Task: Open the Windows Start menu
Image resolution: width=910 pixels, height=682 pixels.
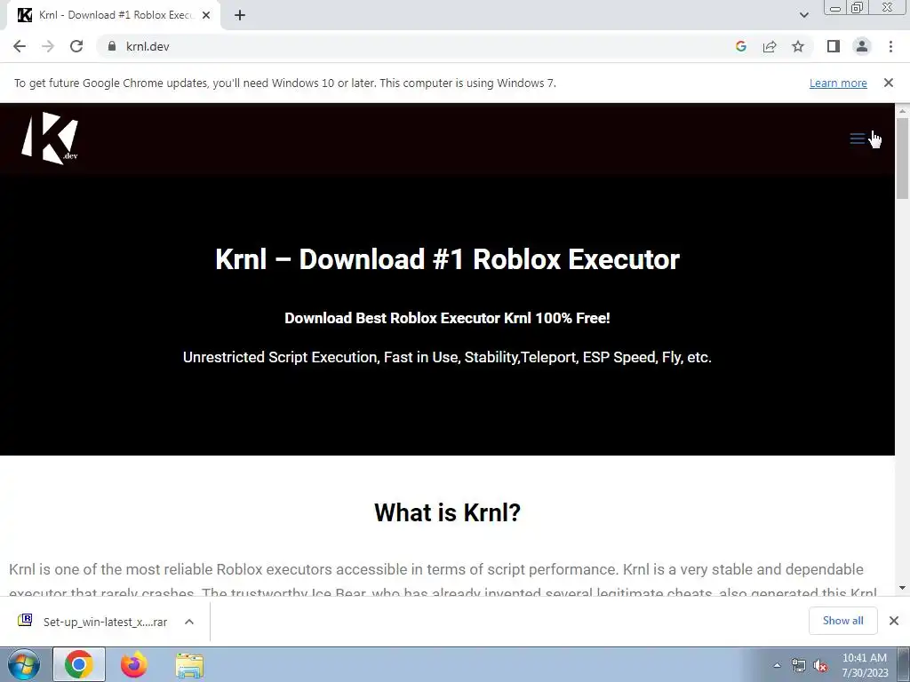Action: click(x=24, y=665)
